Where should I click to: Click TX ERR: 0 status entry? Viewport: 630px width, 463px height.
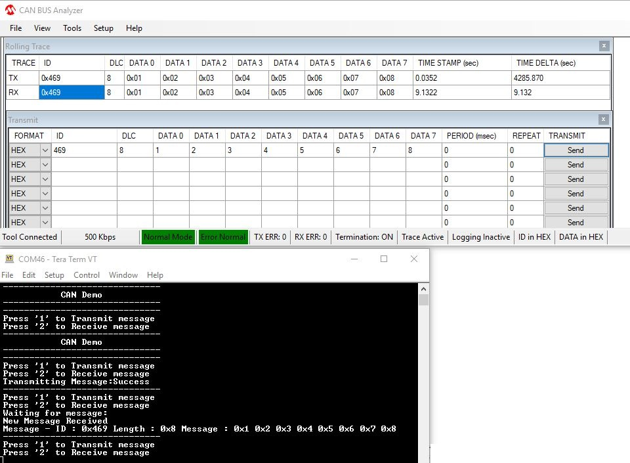[x=270, y=237]
